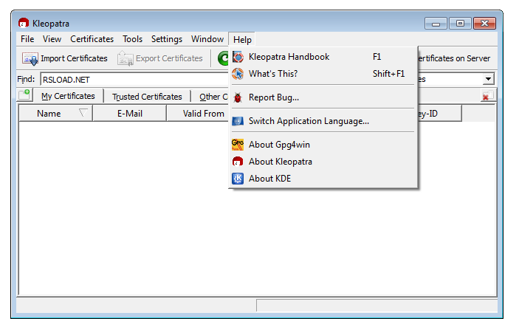
Task: Switch to My Certificates tab
Action: (68, 96)
